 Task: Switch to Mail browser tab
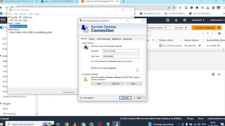(x=59, y=1)
